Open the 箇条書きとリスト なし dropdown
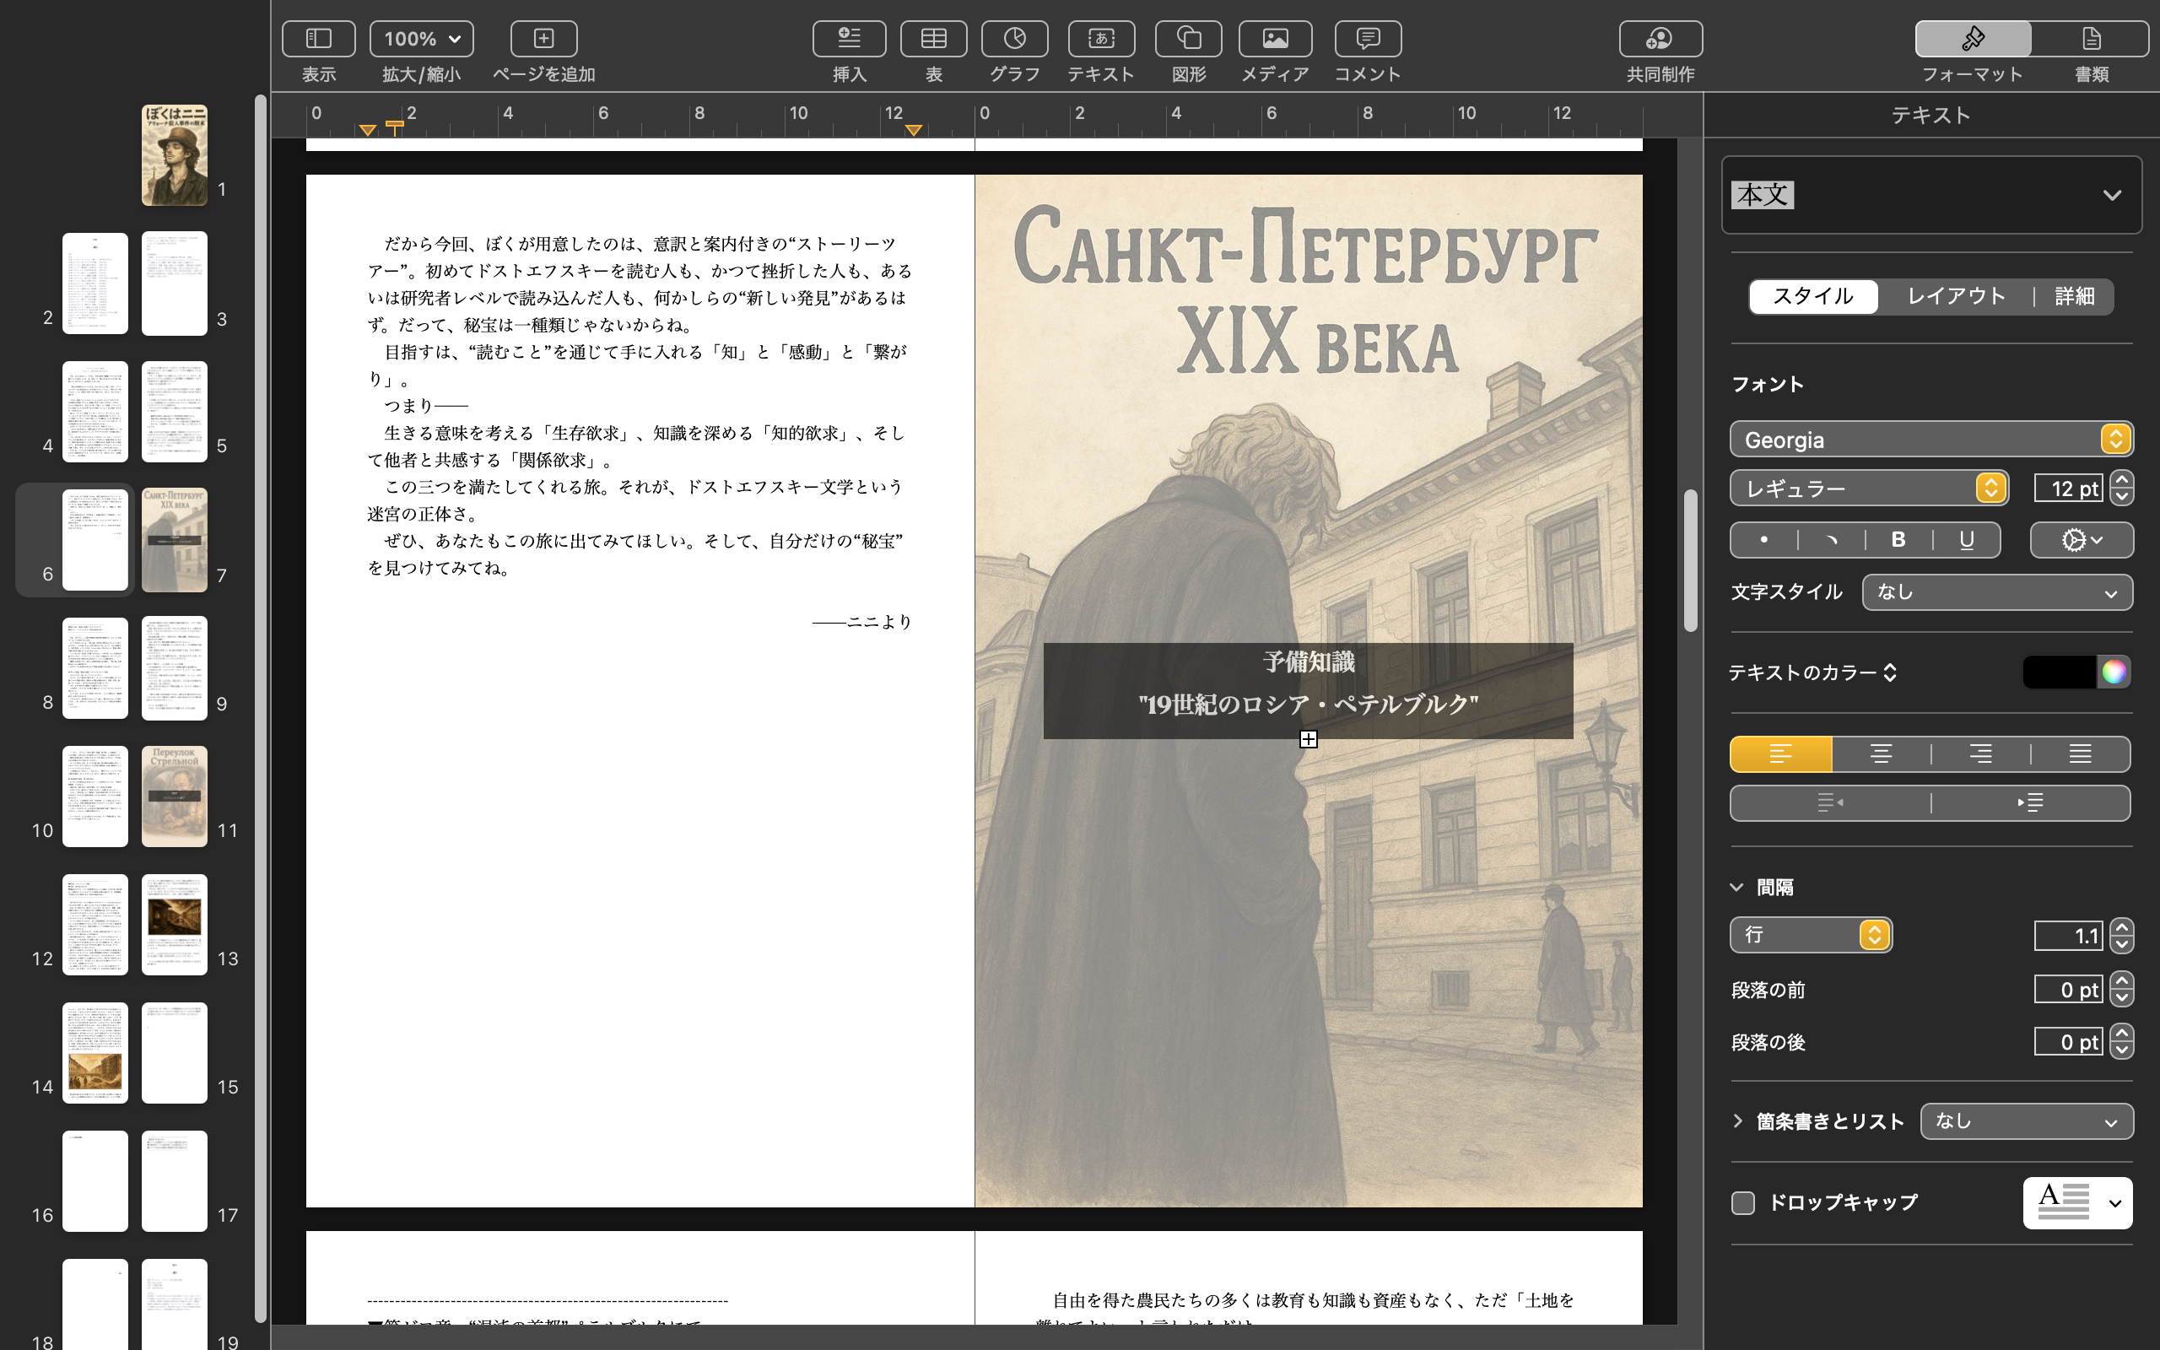 point(2027,1121)
